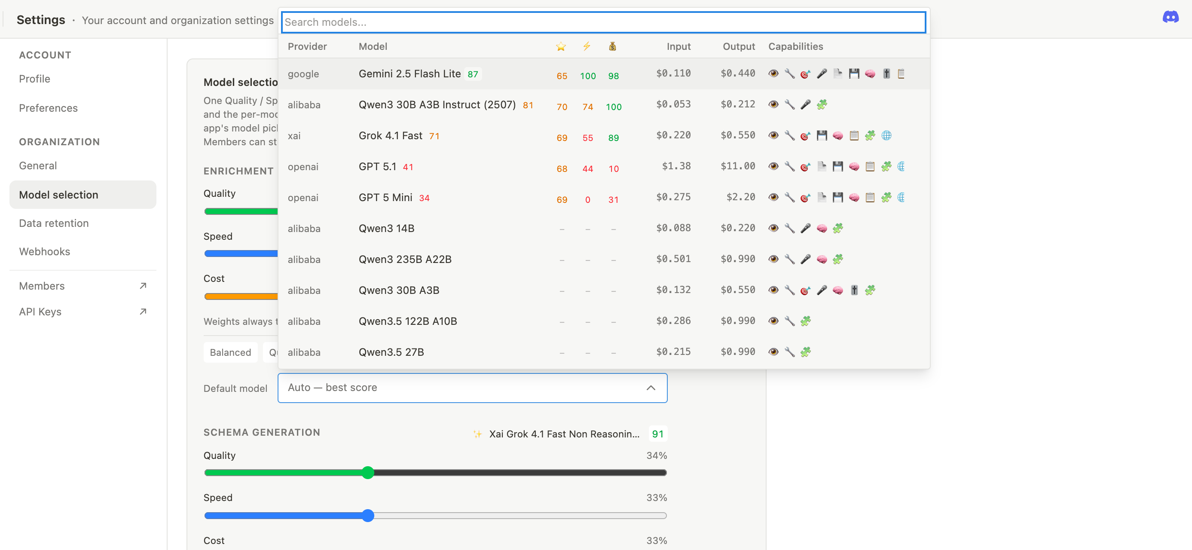Click the brain icon in Gemini 2.5 Flash Lite row
1192x550 pixels.
click(870, 73)
